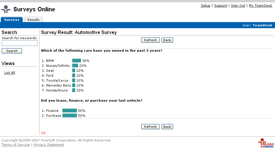Viewport: 275px width, 149px height.
Task: Click the bottom Refresh button
Action: [x=150, y=127]
